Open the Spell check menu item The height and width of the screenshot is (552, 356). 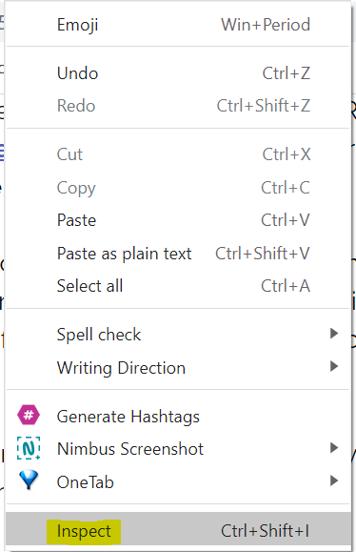pyautogui.click(x=178, y=335)
